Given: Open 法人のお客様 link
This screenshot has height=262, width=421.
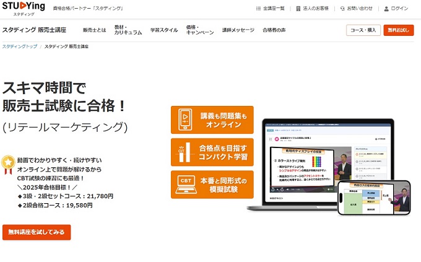Looking at the screenshot, I should coord(316,9).
